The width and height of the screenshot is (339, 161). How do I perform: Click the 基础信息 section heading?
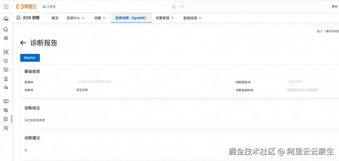(x=32, y=71)
